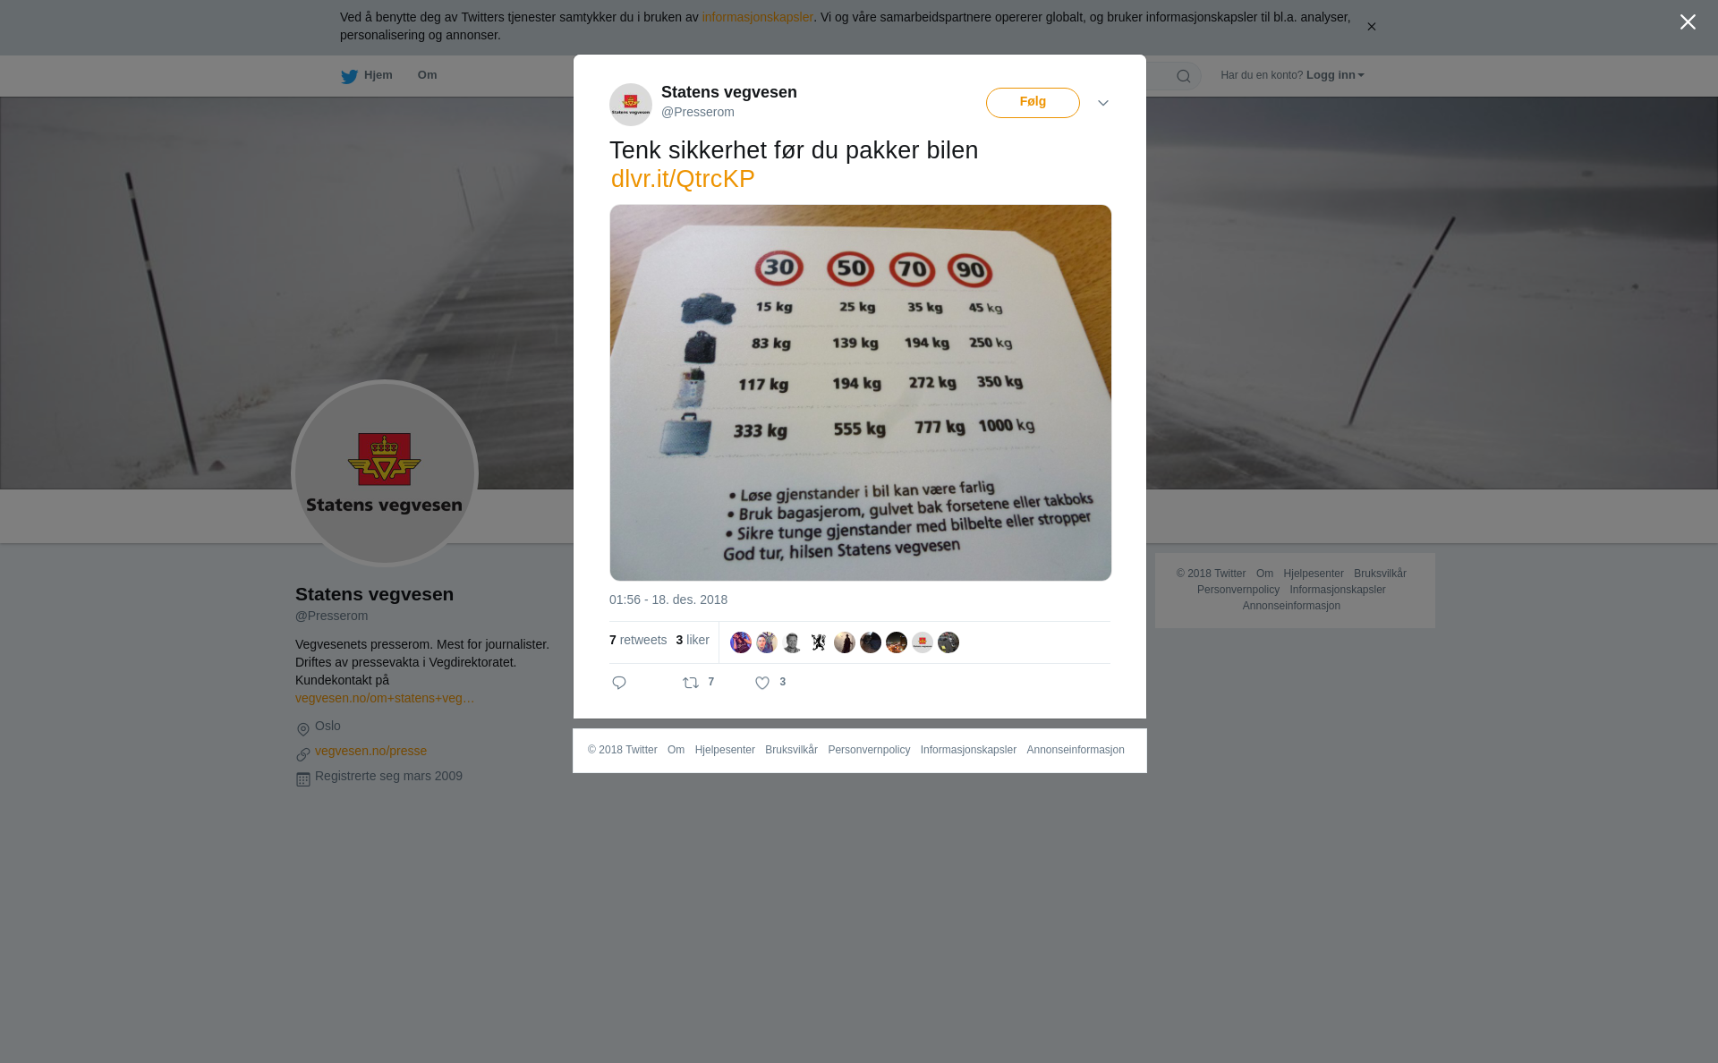Retweet the Statens vegvesen tweet
The height and width of the screenshot is (1063, 1718).
pyautogui.click(x=691, y=683)
